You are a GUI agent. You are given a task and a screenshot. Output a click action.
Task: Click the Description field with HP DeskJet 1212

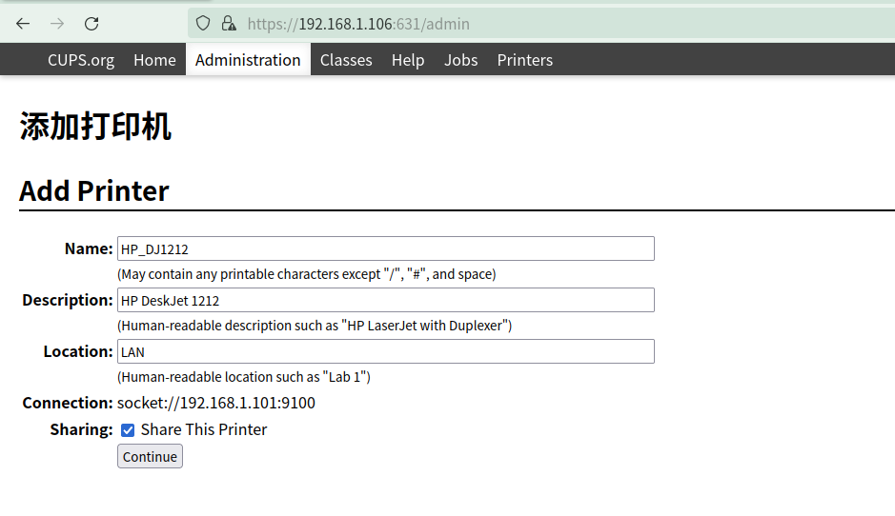[x=385, y=300]
